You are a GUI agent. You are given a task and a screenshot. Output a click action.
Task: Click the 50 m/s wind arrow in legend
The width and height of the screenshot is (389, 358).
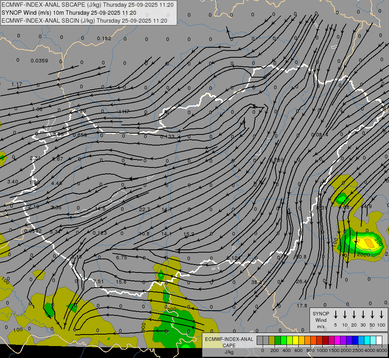coord(372,315)
